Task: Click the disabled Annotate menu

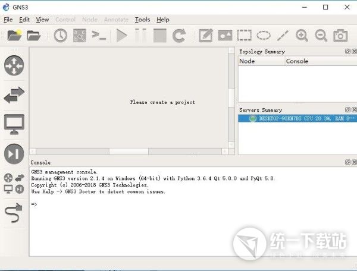Action: [x=116, y=20]
